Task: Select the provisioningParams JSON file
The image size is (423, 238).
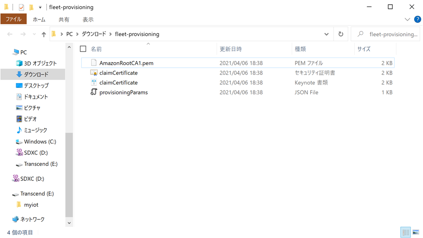Action: pos(238,92)
